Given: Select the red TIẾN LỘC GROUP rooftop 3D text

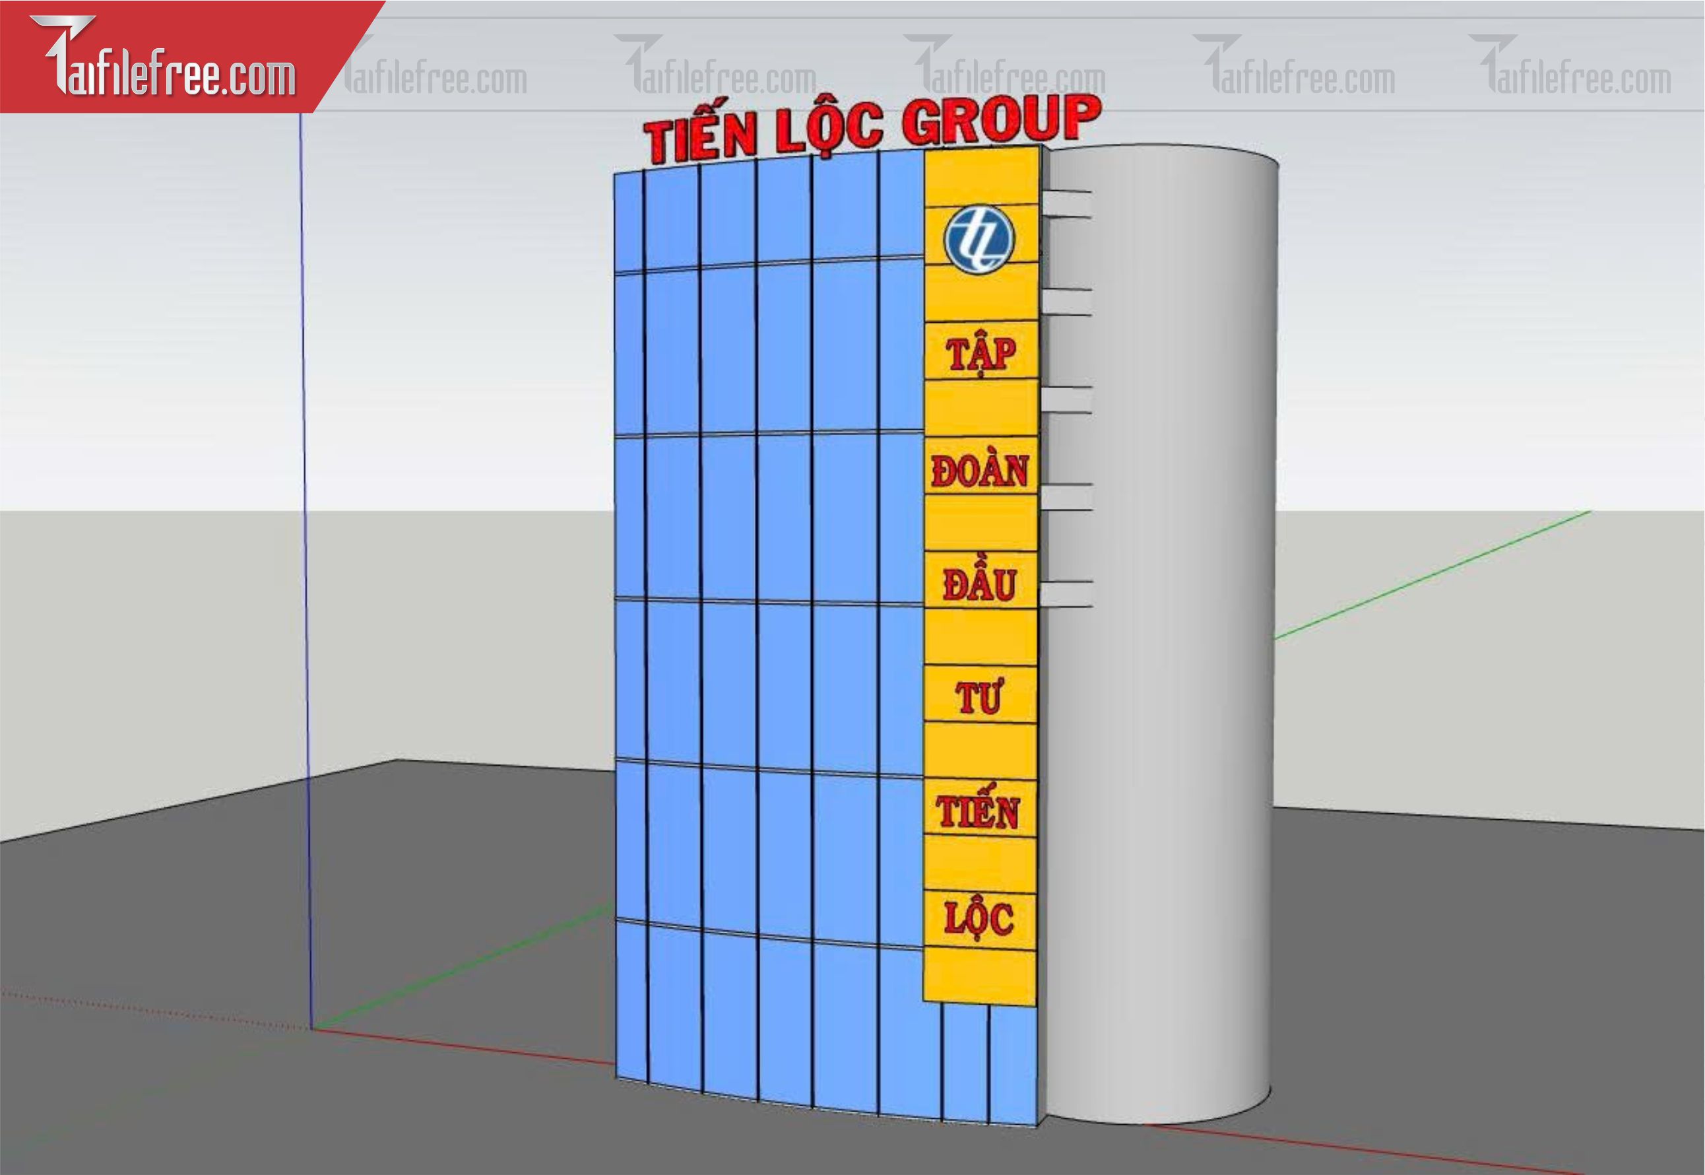Looking at the screenshot, I should click(x=872, y=129).
